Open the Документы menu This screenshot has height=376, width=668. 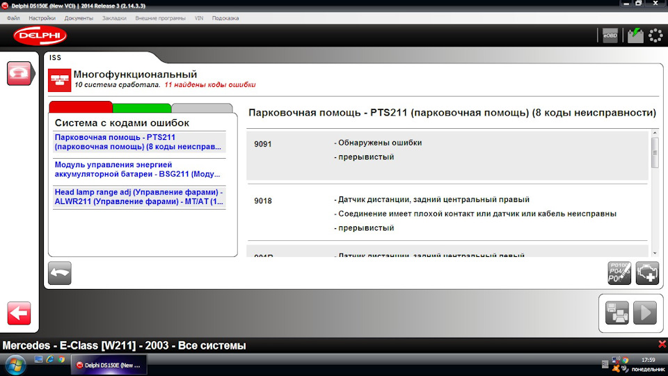coord(79,18)
